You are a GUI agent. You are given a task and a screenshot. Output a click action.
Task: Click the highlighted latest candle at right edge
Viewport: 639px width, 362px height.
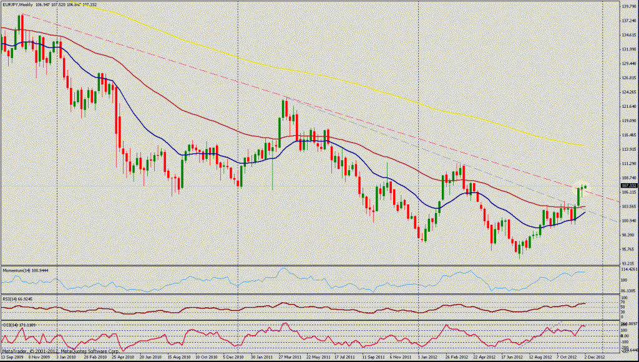[585, 187]
